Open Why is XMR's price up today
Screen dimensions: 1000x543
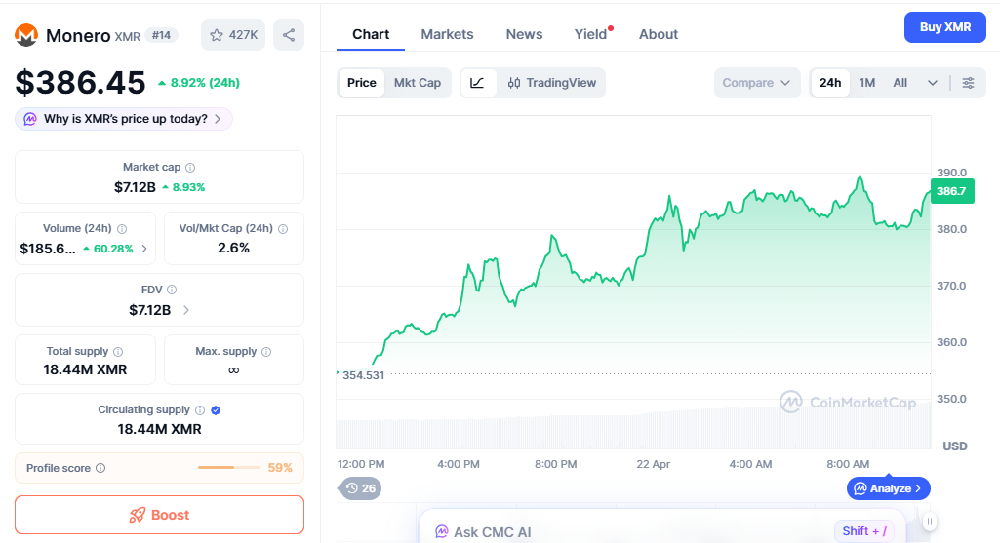point(124,119)
